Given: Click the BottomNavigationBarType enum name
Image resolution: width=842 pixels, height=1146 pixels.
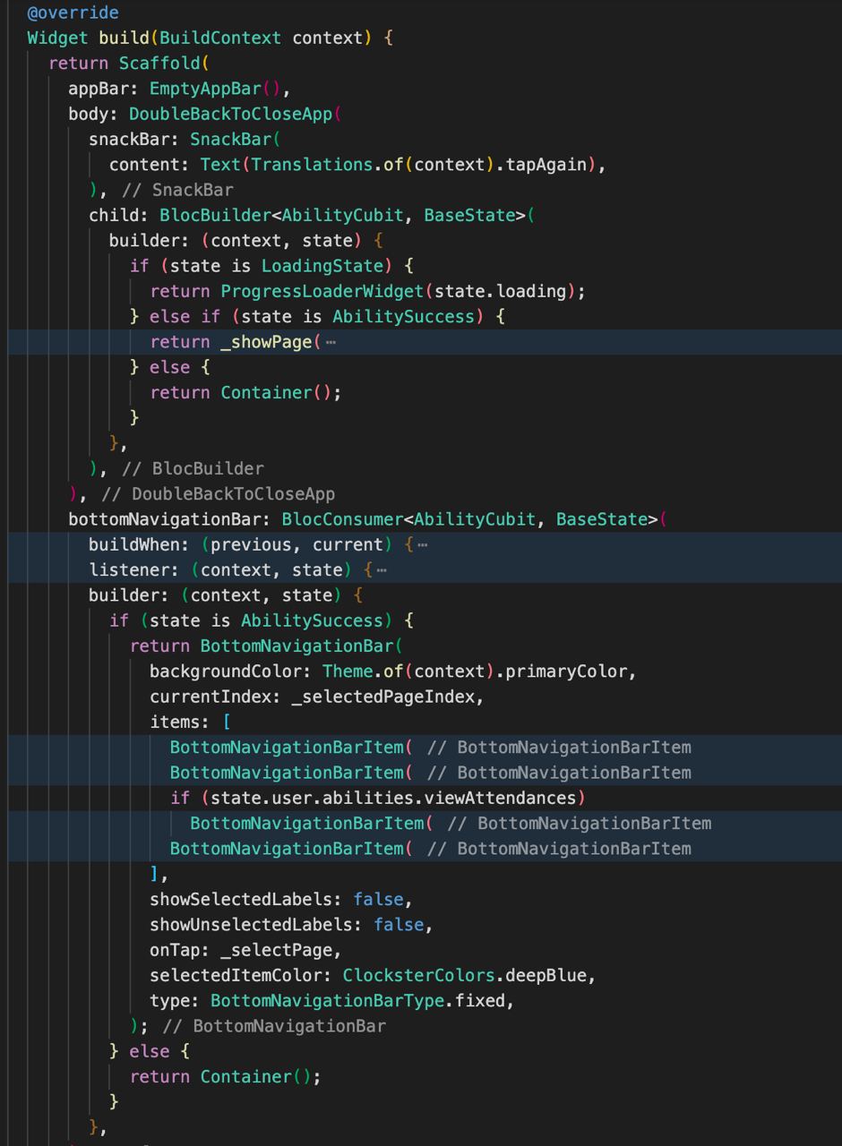Looking at the screenshot, I should click(x=328, y=1000).
